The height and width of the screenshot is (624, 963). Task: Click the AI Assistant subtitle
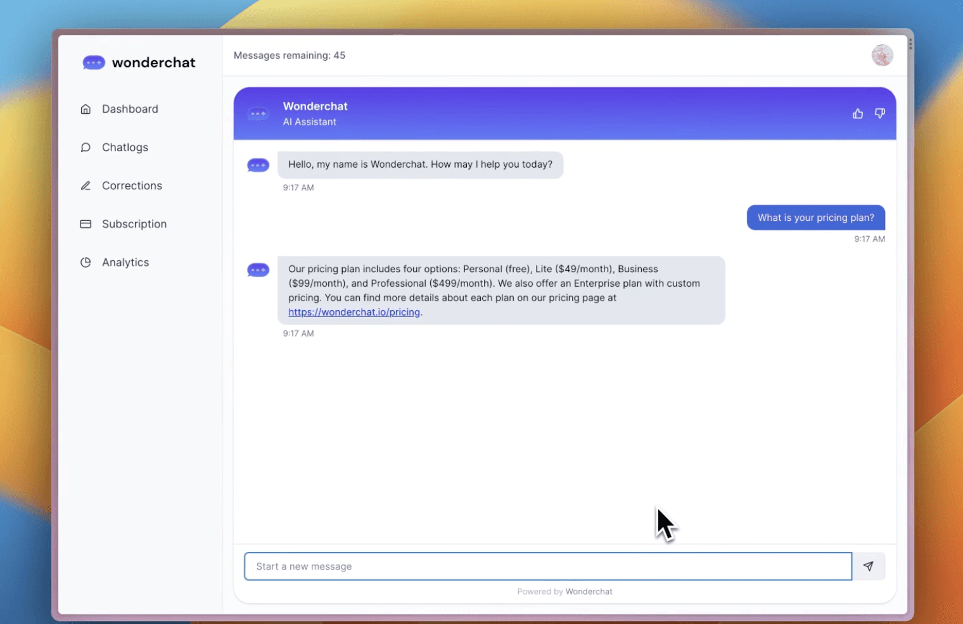[x=310, y=122]
